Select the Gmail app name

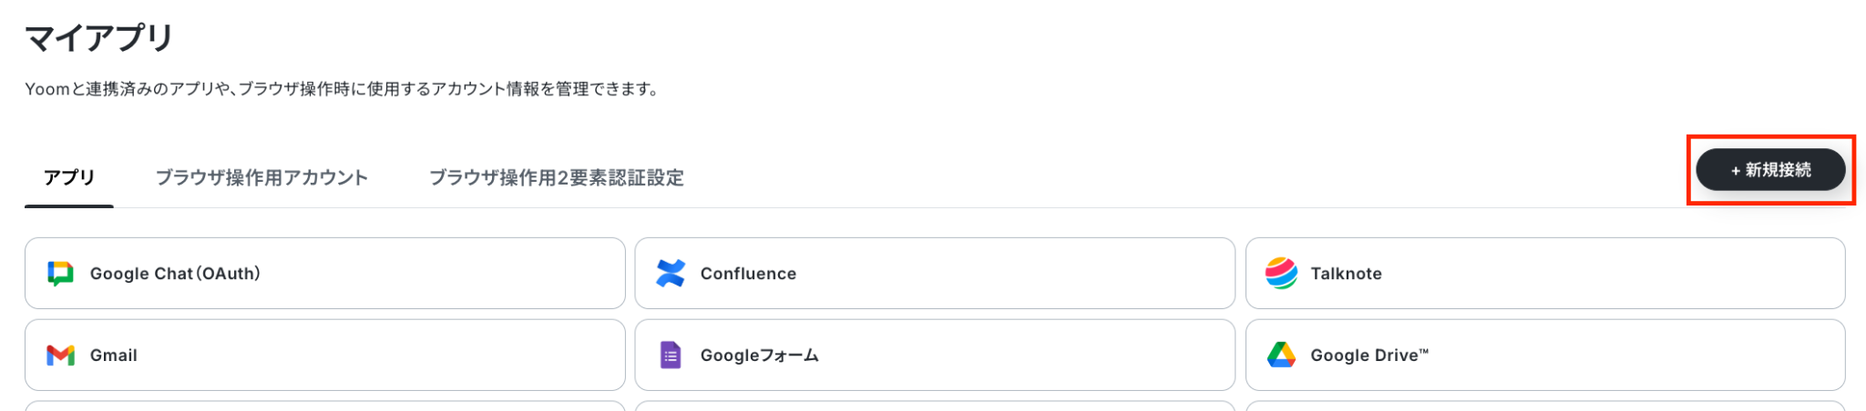[x=114, y=356]
